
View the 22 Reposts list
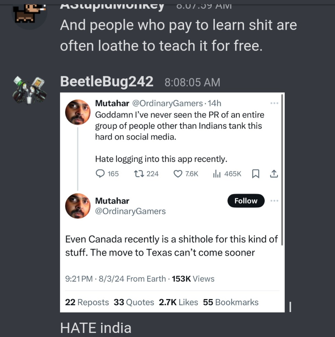point(87,302)
